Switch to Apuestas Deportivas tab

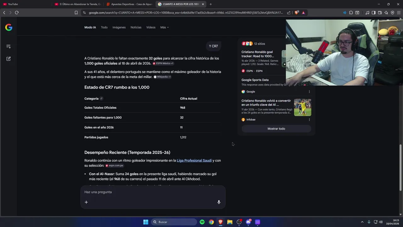[129, 4]
